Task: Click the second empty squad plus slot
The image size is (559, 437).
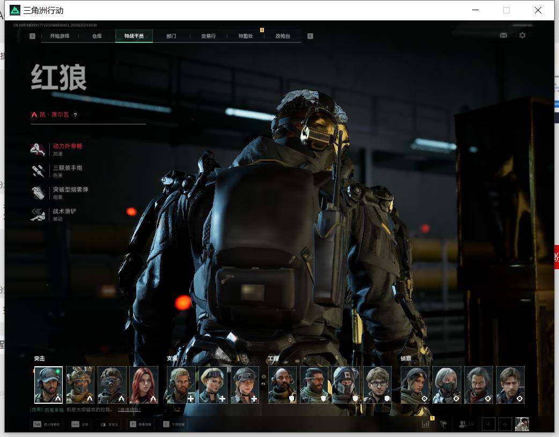Action: (x=505, y=424)
